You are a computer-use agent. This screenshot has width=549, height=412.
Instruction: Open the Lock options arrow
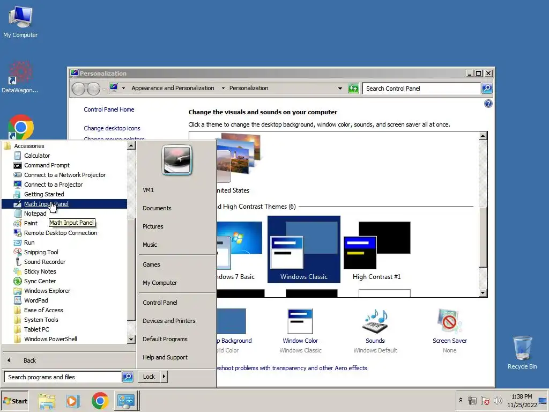pyautogui.click(x=164, y=377)
